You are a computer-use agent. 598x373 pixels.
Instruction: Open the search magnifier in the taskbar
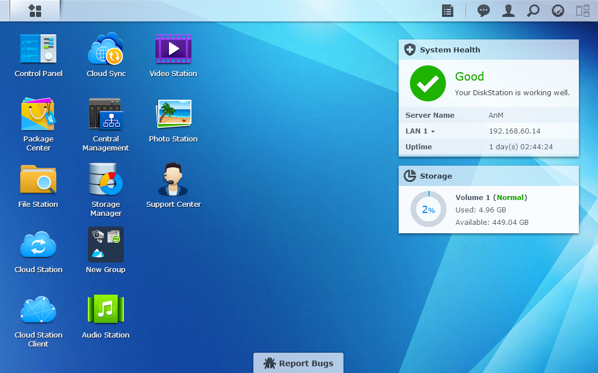(x=533, y=11)
